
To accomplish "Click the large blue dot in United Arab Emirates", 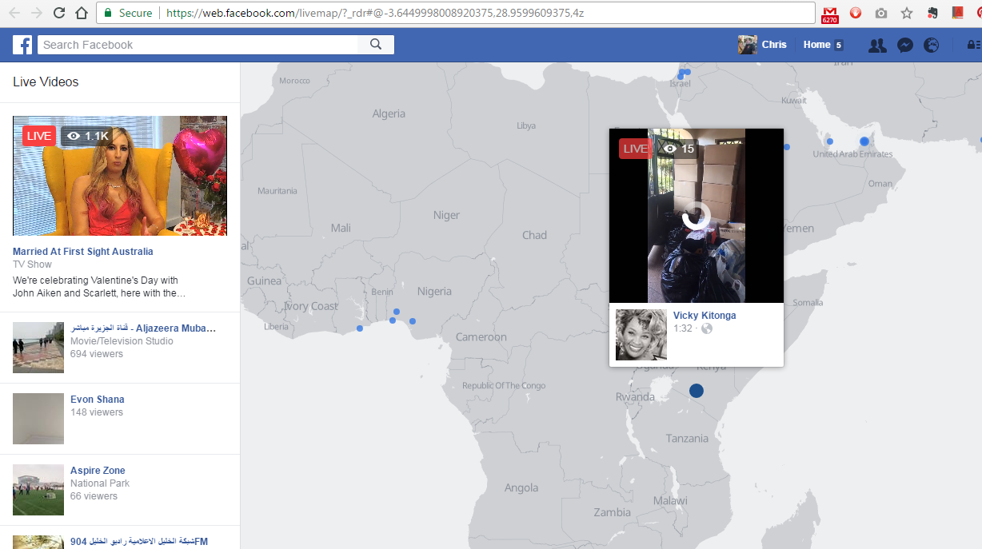I will coord(864,141).
